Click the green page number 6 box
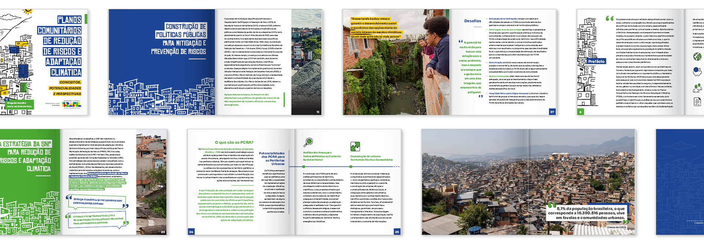 (x=580, y=112)
